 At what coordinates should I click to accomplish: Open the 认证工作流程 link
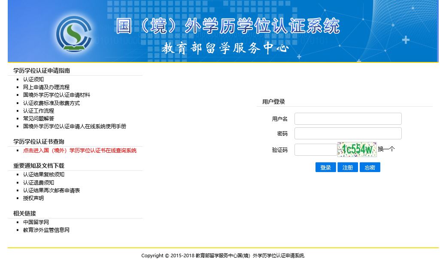coord(39,111)
